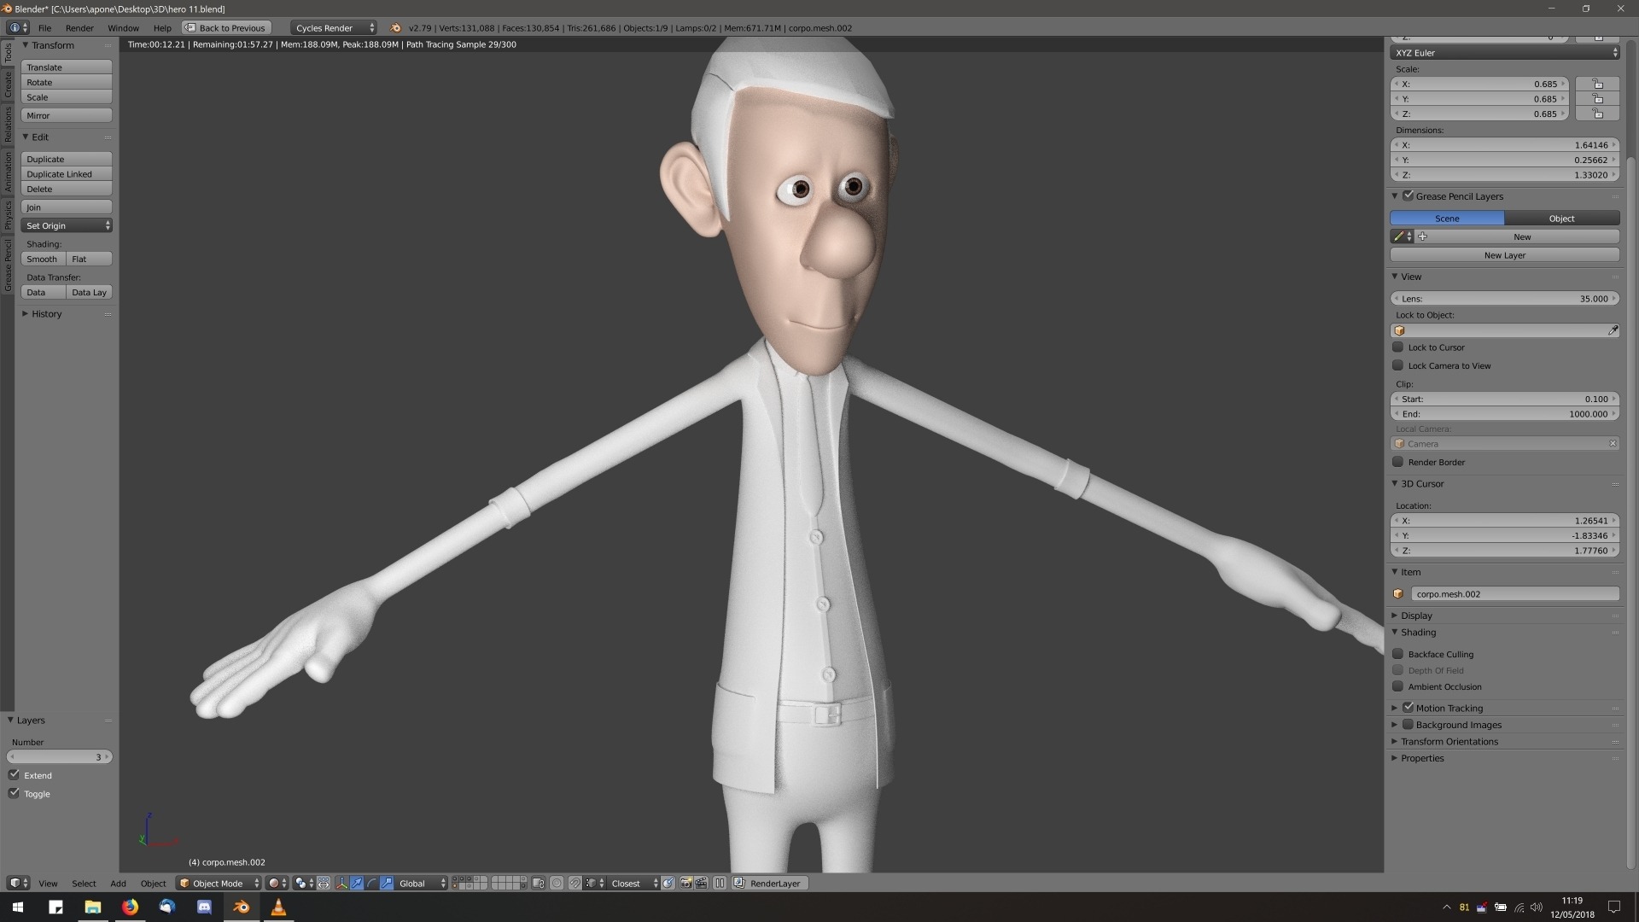Open the Global transform orientation dropdown
This screenshot has height=922, width=1639.
(422, 884)
